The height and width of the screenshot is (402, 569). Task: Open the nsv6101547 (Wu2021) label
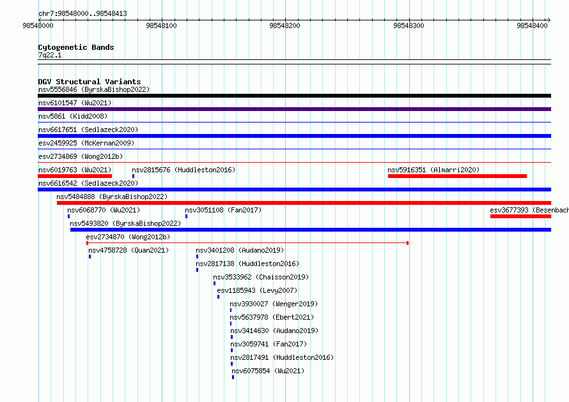pos(75,103)
